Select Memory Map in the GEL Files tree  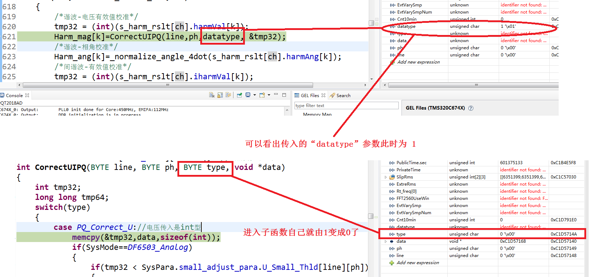click(x=317, y=114)
